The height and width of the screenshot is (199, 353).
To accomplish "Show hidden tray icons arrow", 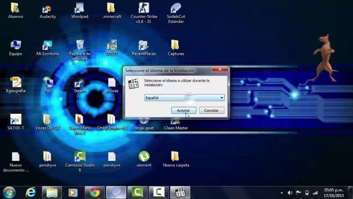I will click(282, 193).
